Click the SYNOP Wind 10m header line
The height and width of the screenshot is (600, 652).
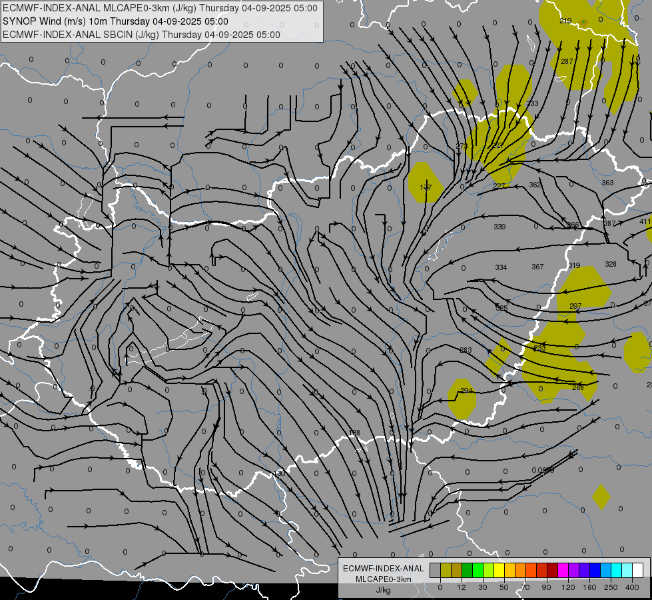coord(115,21)
